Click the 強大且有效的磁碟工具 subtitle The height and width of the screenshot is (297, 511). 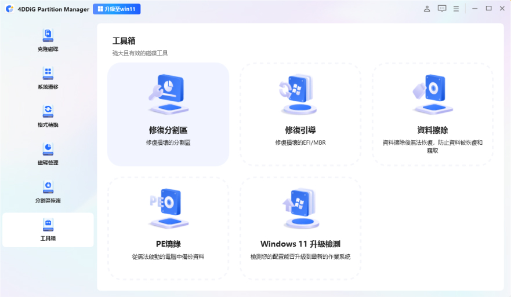[x=140, y=53]
